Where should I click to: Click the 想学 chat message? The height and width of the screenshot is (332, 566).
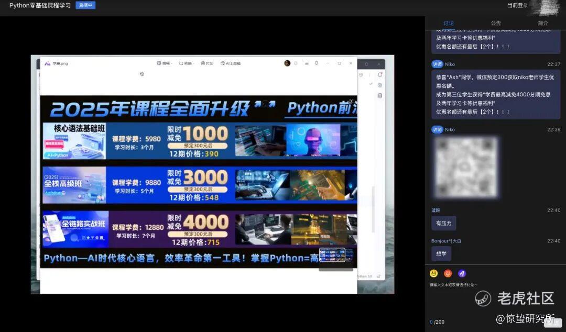[441, 253]
